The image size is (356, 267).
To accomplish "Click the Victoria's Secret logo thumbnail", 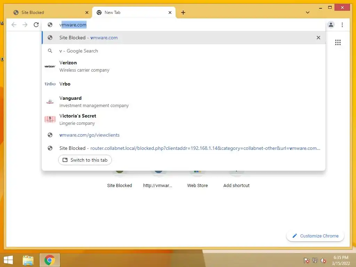I will [x=50, y=119].
